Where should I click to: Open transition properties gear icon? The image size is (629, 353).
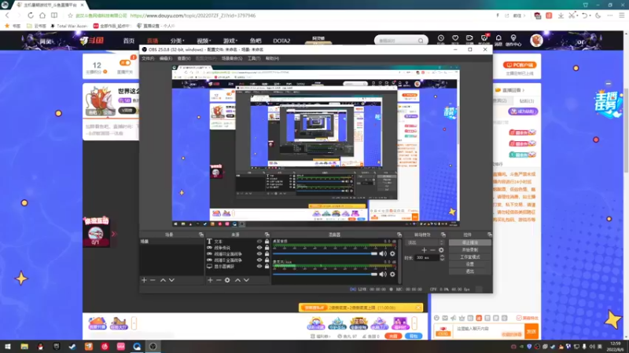[x=441, y=250]
